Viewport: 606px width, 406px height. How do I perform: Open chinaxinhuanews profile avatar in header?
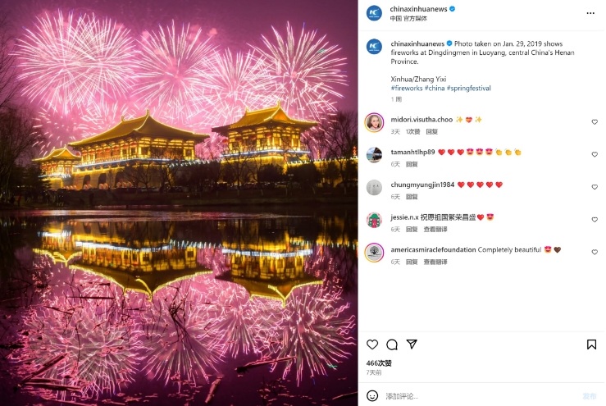(x=374, y=13)
